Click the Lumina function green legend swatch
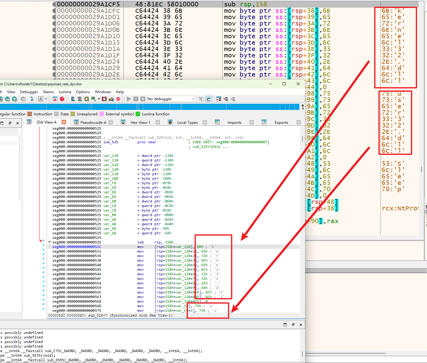Image resolution: width=427 pixels, height=363 pixels. [x=138, y=114]
